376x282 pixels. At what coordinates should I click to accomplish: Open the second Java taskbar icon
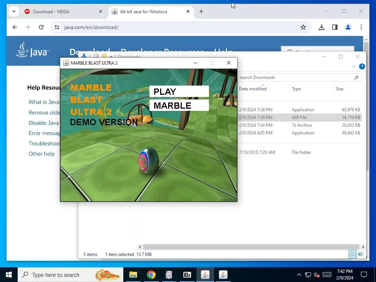point(223,275)
